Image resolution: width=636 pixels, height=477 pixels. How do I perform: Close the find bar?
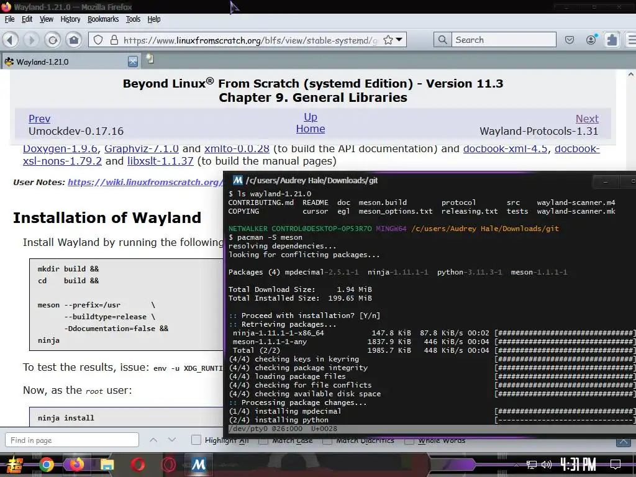(x=623, y=442)
